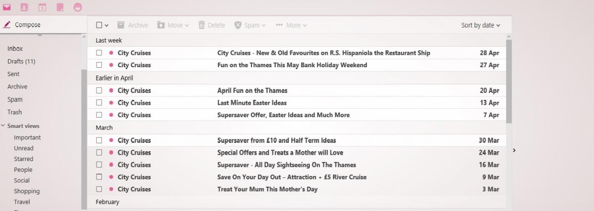Click unread dot on 16 Mar email

[111, 165]
